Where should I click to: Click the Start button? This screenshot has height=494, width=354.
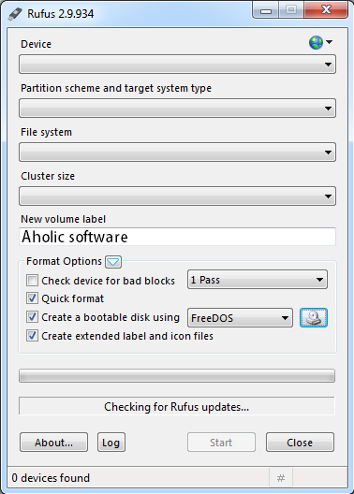(x=221, y=442)
